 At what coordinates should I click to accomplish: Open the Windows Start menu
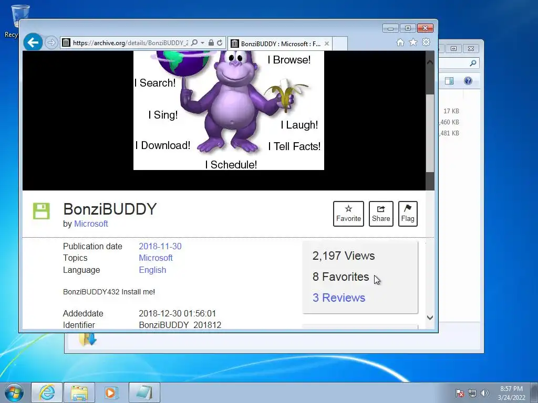click(x=14, y=393)
